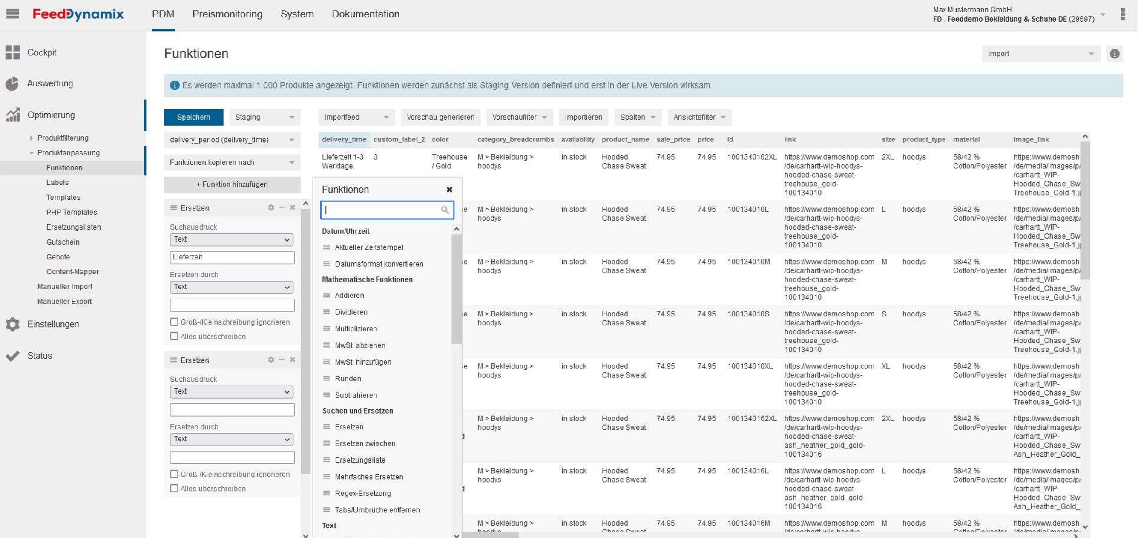The height and width of the screenshot is (538, 1138).
Task: Open the System menu
Action: [x=297, y=14]
